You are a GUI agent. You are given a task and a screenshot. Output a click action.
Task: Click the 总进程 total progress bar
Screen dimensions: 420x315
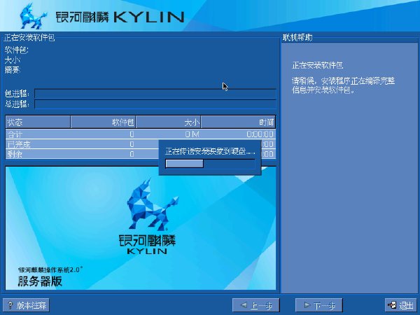[x=155, y=104]
